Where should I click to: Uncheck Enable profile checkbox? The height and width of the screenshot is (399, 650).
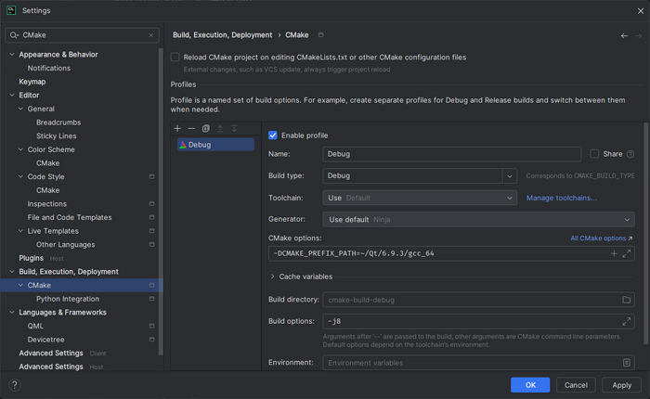click(273, 135)
